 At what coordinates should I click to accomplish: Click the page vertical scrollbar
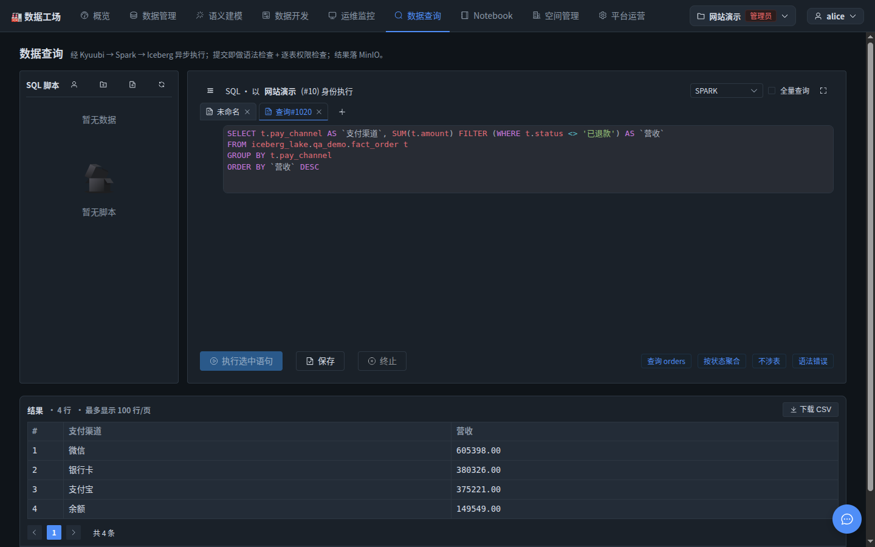coord(870,267)
